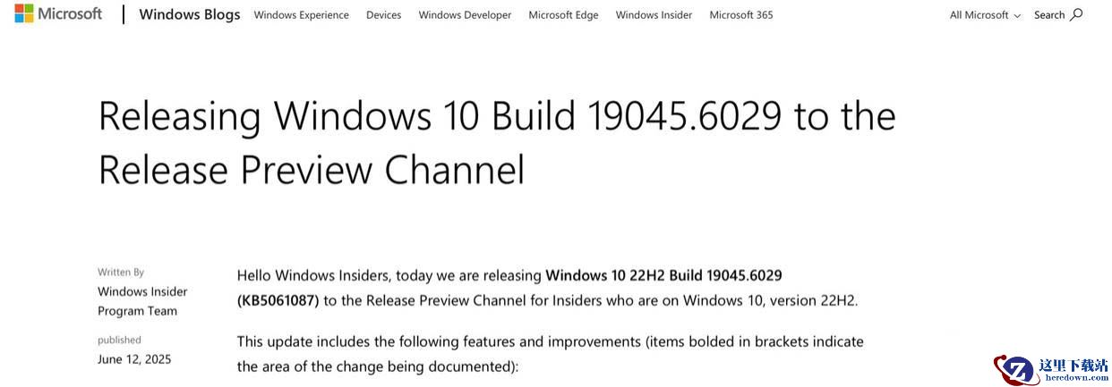Expand the All Microsoft dropdown chevron
The image size is (1112, 387).
pyautogui.click(x=1017, y=15)
